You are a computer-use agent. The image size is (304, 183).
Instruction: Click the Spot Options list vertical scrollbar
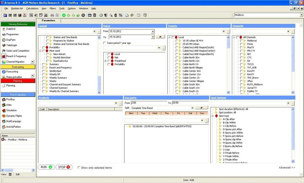[x=293, y=135]
